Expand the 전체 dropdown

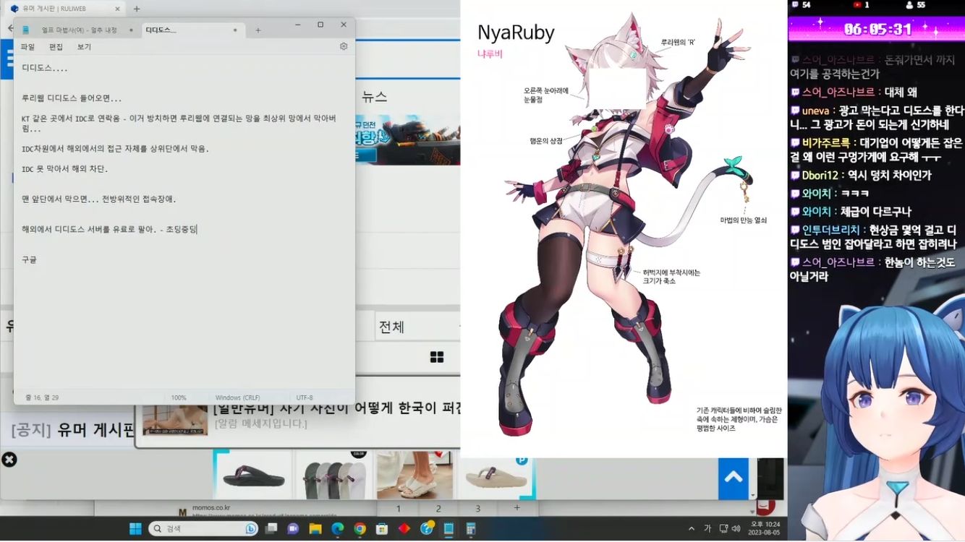(x=418, y=327)
